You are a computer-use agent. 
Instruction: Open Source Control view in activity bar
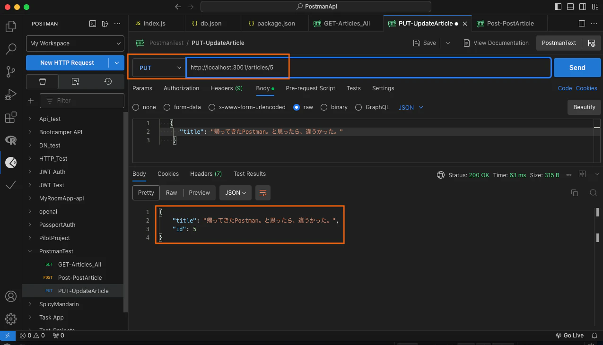click(x=10, y=72)
